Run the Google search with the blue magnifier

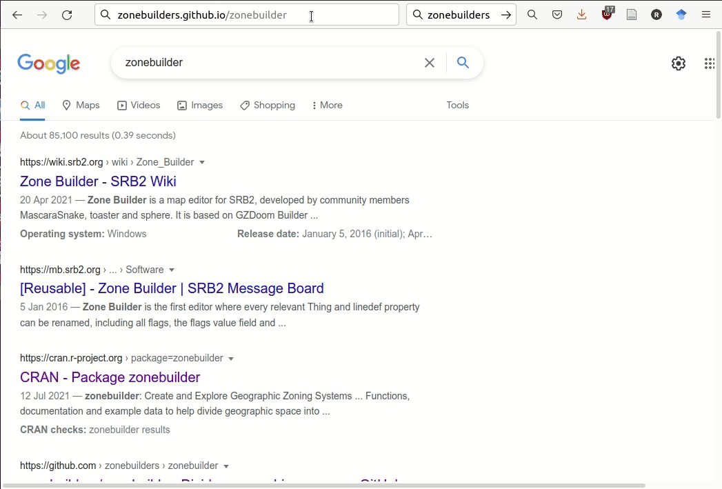(x=463, y=63)
